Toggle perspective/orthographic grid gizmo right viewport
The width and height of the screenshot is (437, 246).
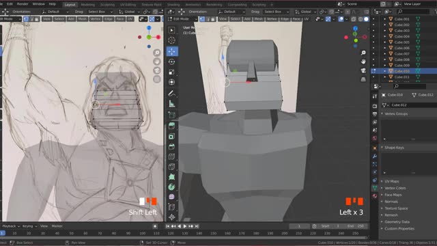pos(363,79)
